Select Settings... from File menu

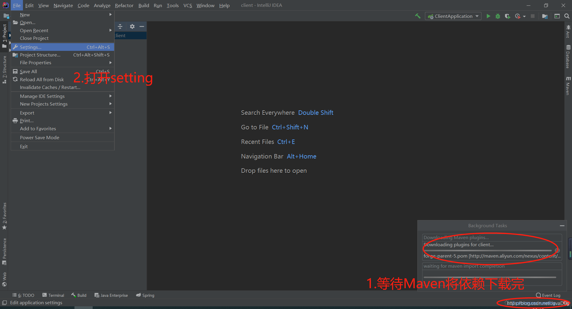63,47
